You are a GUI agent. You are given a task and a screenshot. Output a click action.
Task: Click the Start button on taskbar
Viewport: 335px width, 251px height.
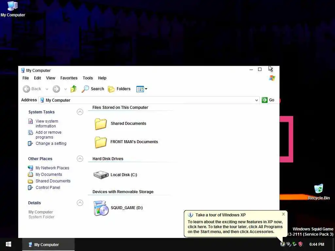tap(9, 244)
